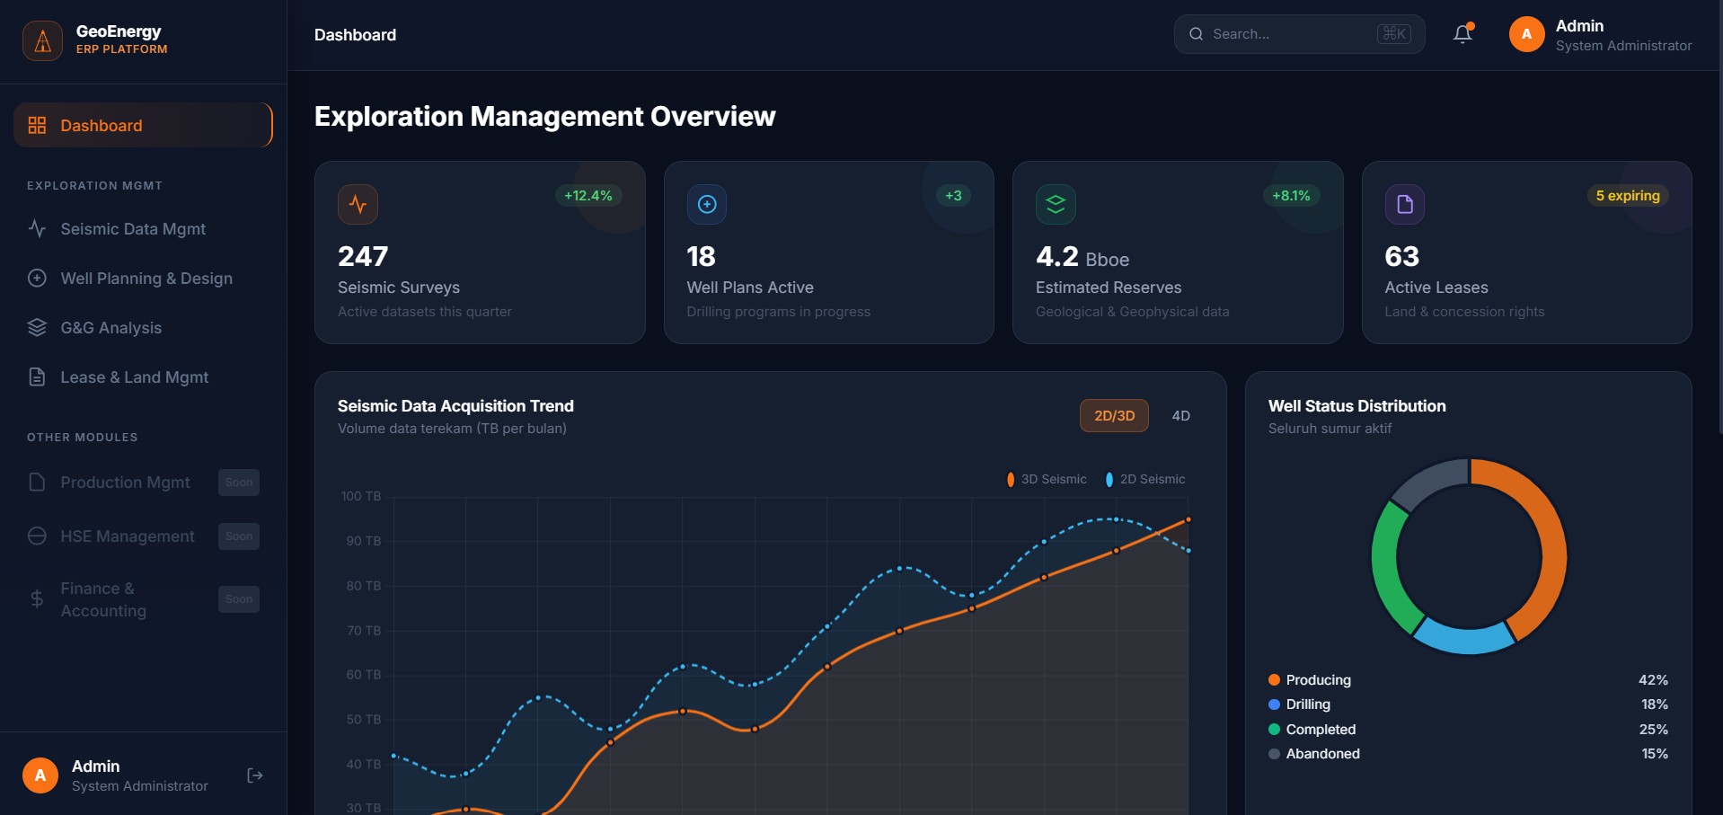The image size is (1723, 815).
Task: Open the Admin profile in top bar
Action: tap(1601, 35)
